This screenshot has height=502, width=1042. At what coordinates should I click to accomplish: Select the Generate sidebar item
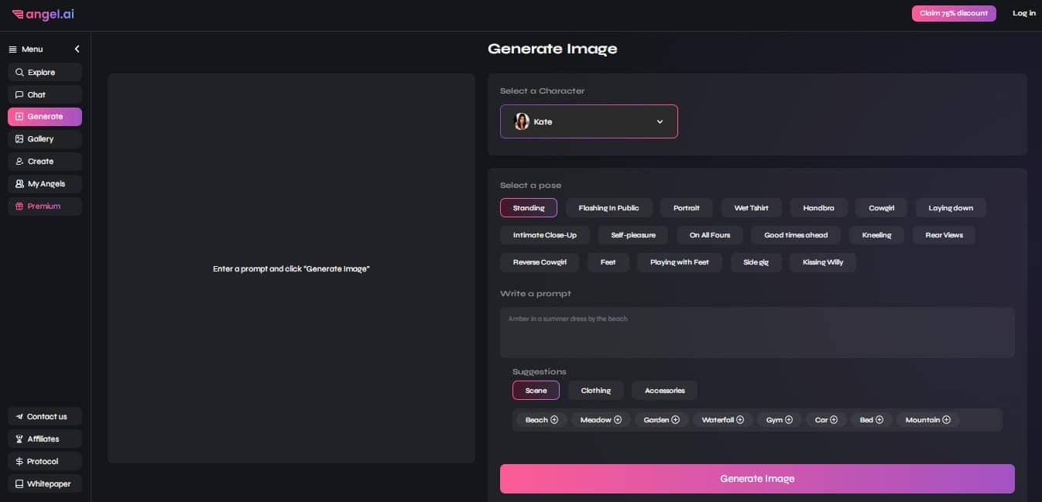[x=45, y=117]
